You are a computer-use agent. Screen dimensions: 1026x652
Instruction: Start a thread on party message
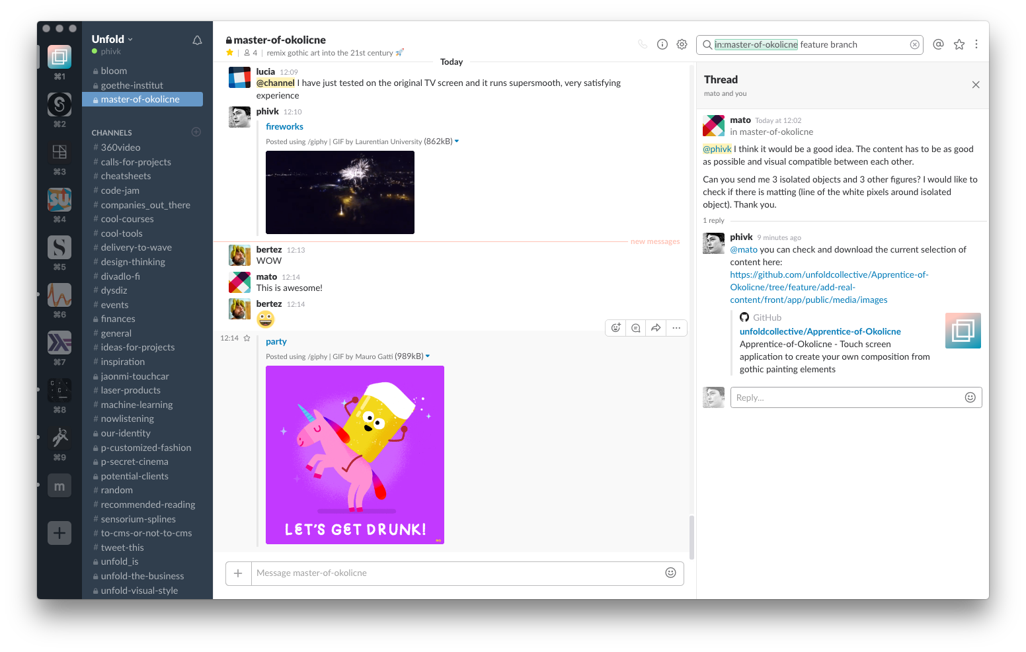[x=636, y=328]
